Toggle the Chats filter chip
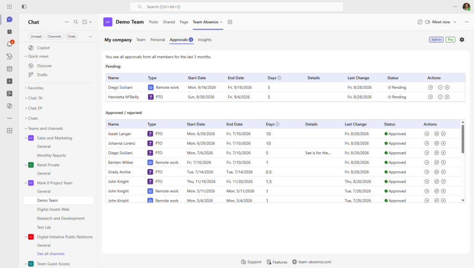The height and width of the screenshot is (268, 474). point(72,37)
